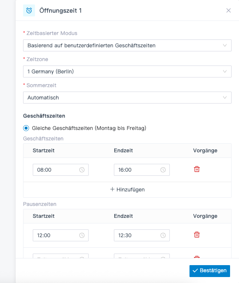Edit the 12:30 break end time field
This screenshot has width=239, height=283.
138,235
